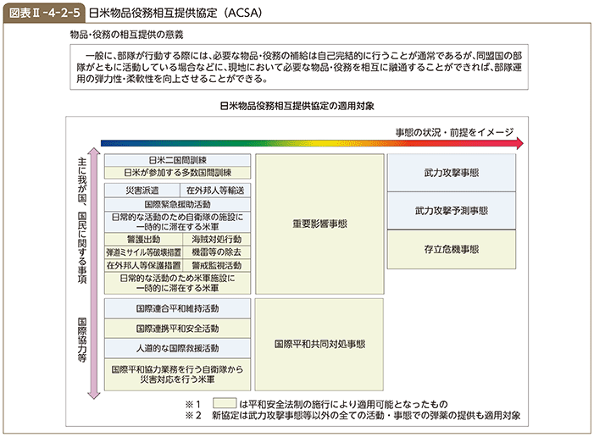The height and width of the screenshot is (437, 594).
Task: Click note ※1 は平和安全法制の施行により適用可能となったもの
Action: (x=317, y=404)
